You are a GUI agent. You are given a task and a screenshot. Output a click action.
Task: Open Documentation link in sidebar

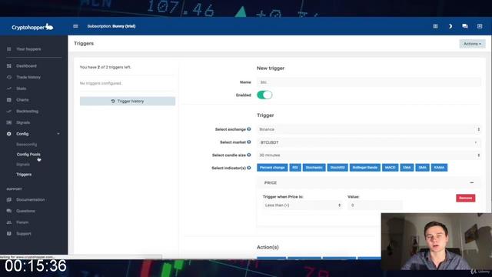tap(31, 200)
